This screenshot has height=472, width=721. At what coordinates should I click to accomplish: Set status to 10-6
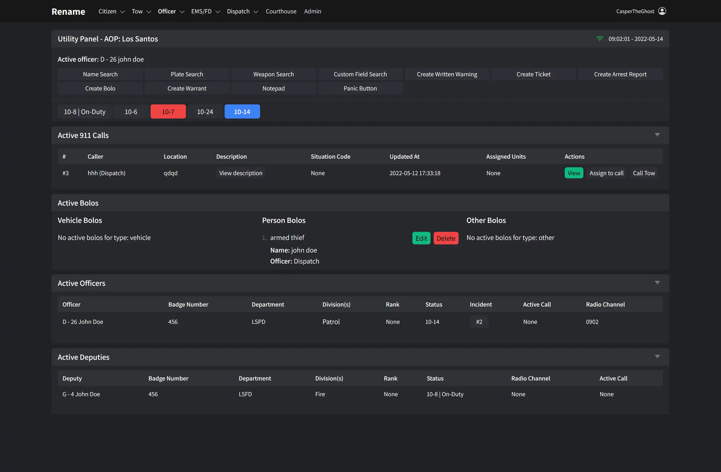pos(130,111)
